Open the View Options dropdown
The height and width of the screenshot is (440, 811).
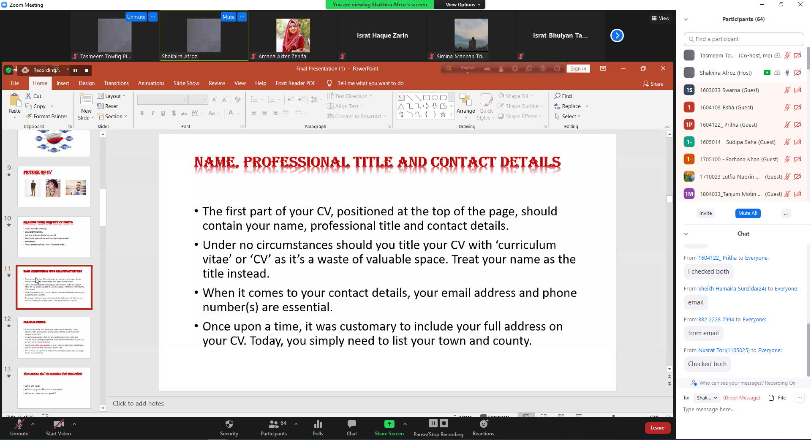tap(463, 5)
